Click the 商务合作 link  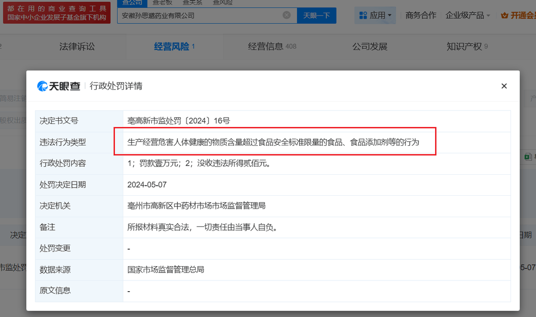(x=420, y=14)
